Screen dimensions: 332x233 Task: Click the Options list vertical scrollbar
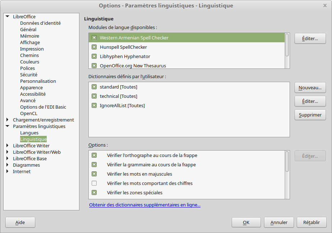click(x=287, y=175)
